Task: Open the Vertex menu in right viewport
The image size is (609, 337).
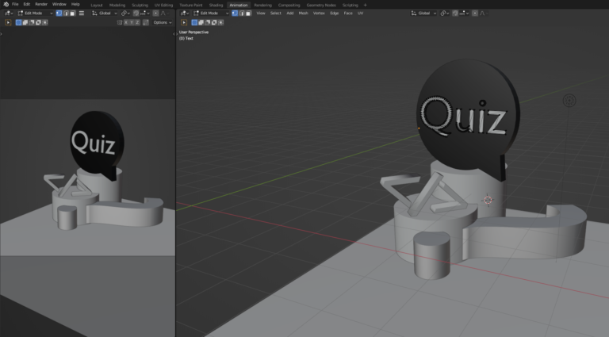Action: [319, 13]
